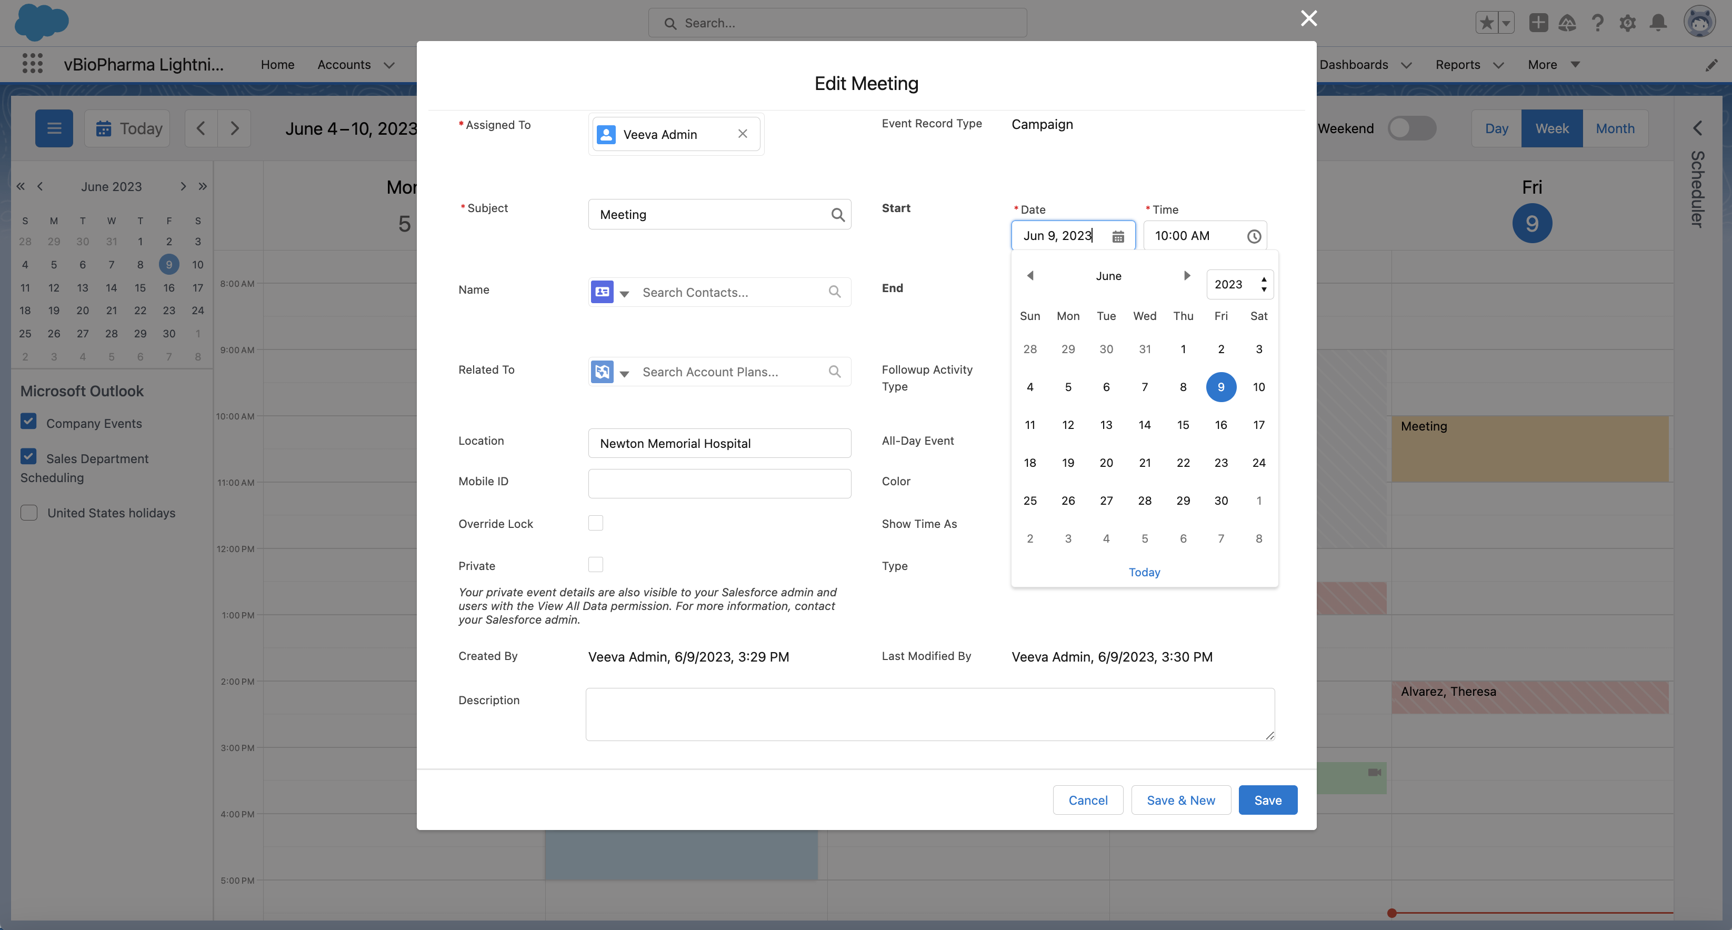Remove Veeva Admin from Assigned To
Viewport: 1732px width, 930px height.
pyautogui.click(x=742, y=134)
